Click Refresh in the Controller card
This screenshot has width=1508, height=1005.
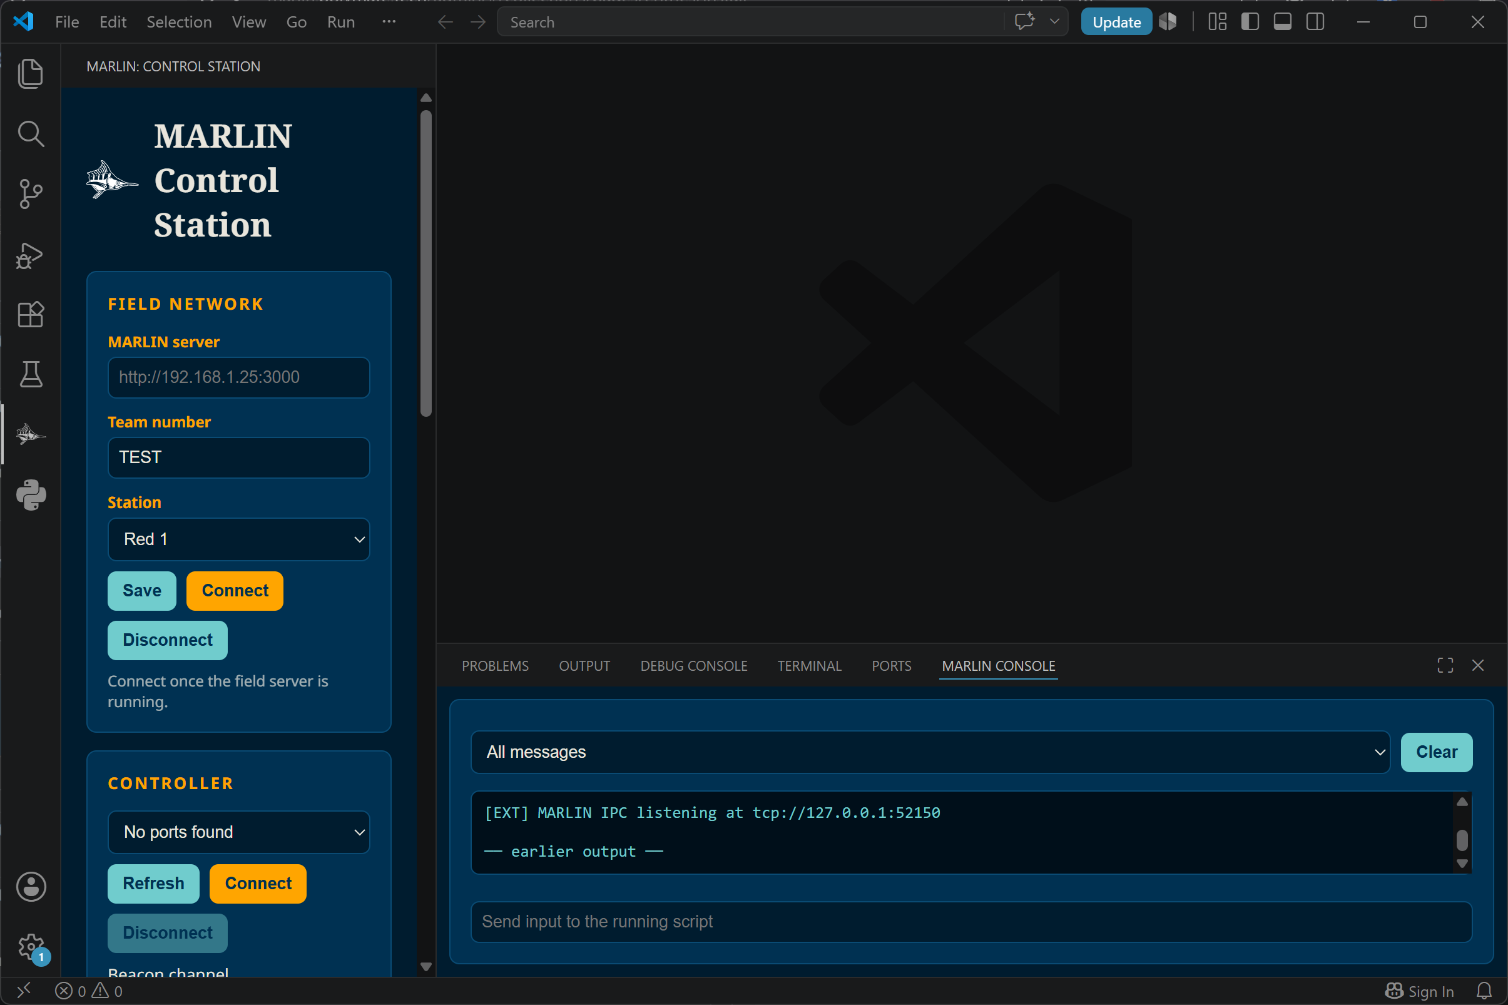(x=153, y=883)
